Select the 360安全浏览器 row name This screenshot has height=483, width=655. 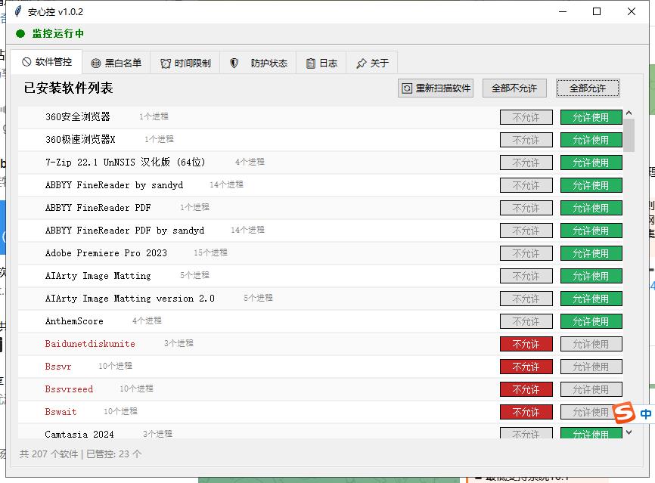(x=78, y=117)
